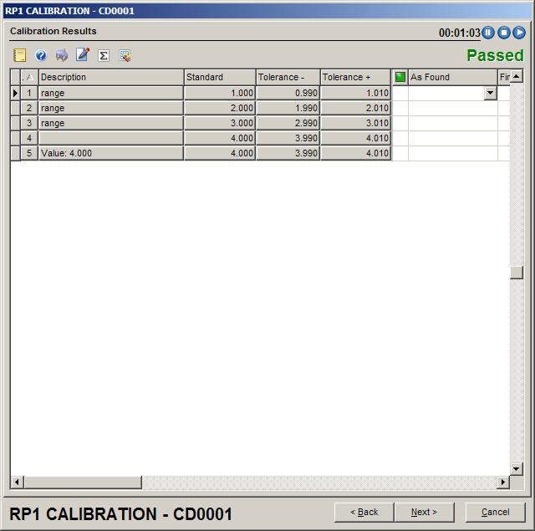The width and height of the screenshot is (535, 531).
Task: Select the 'Value: 4.000' description cell
Action: [111, 153]
